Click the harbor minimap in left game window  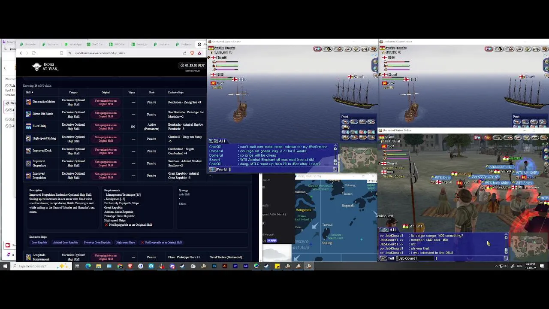coord(358,158)
